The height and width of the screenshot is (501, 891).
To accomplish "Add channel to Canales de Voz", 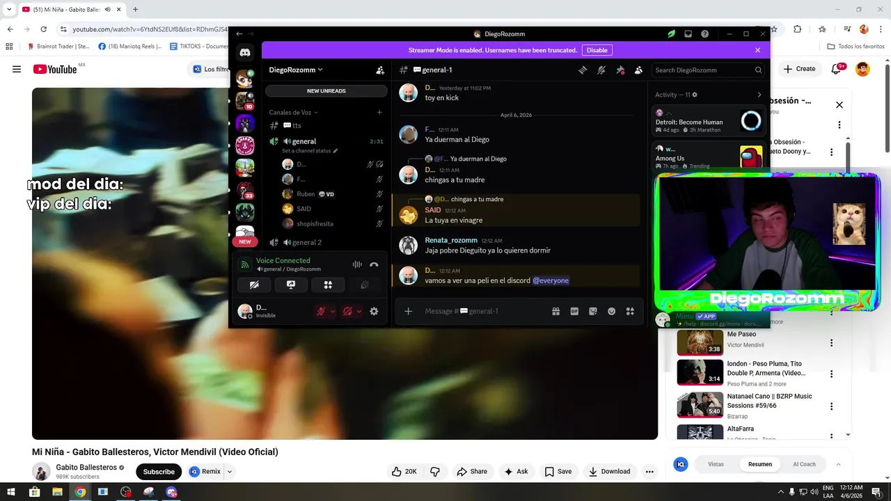I will pyautogui.click(x=379, y=112).
